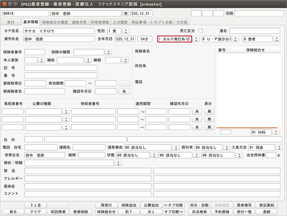Click the ←タブ切替 button
This screenshot has width=287, height=216.
tap(173, 205)
